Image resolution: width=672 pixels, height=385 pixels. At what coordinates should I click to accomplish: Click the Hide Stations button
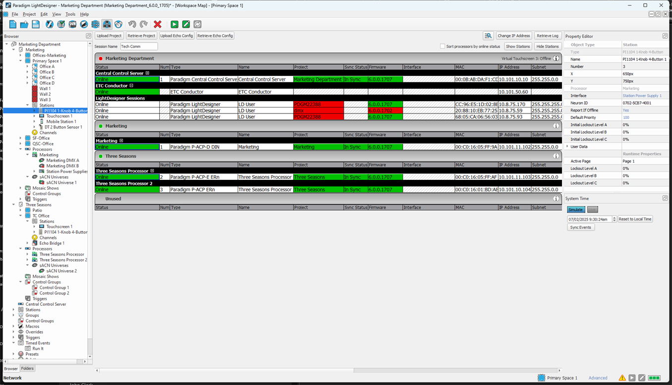(548, 47)
